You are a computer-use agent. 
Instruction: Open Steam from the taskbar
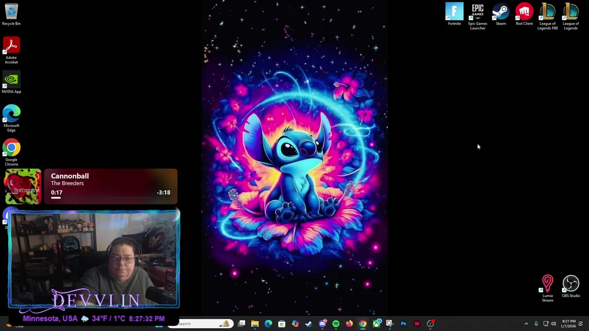click(309, 324)
